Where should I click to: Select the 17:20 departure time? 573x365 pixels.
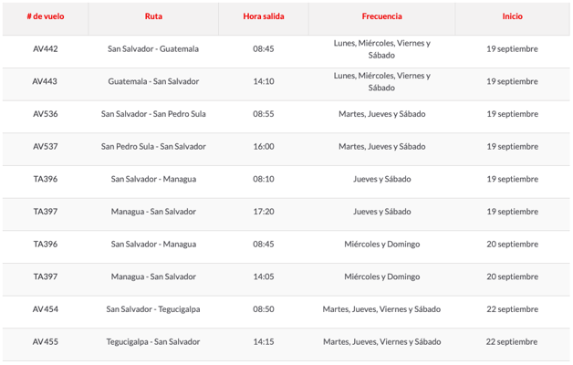click(263, 212)
